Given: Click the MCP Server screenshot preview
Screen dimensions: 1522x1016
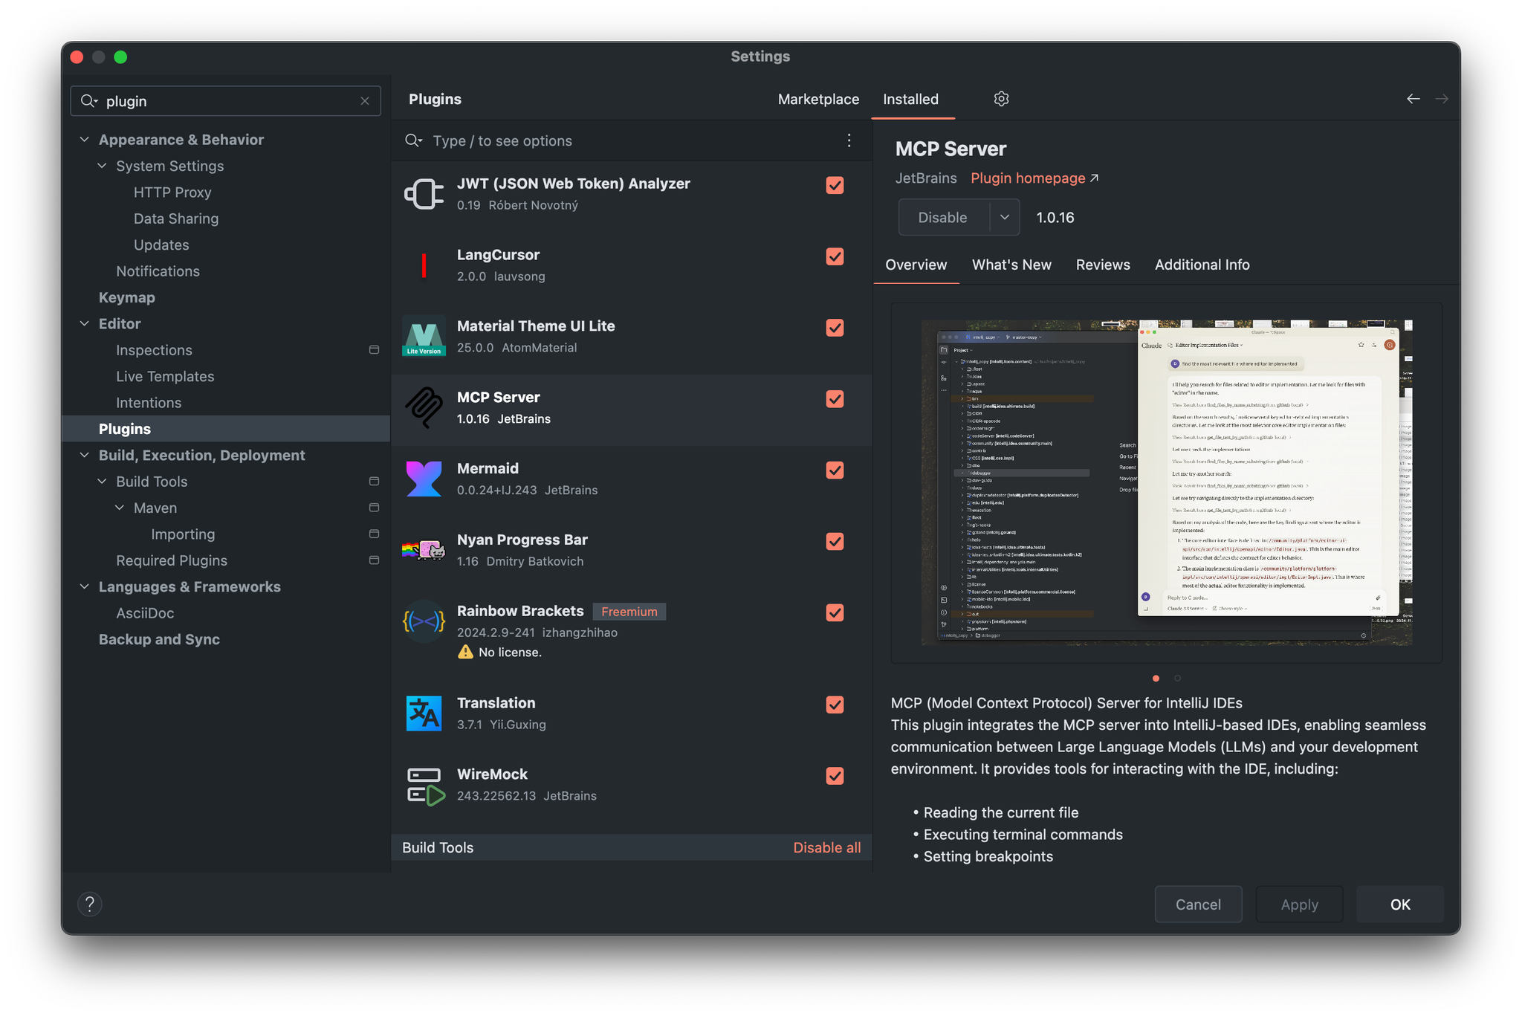Looking at the screenshot, I should click(x=1167, y=482).
